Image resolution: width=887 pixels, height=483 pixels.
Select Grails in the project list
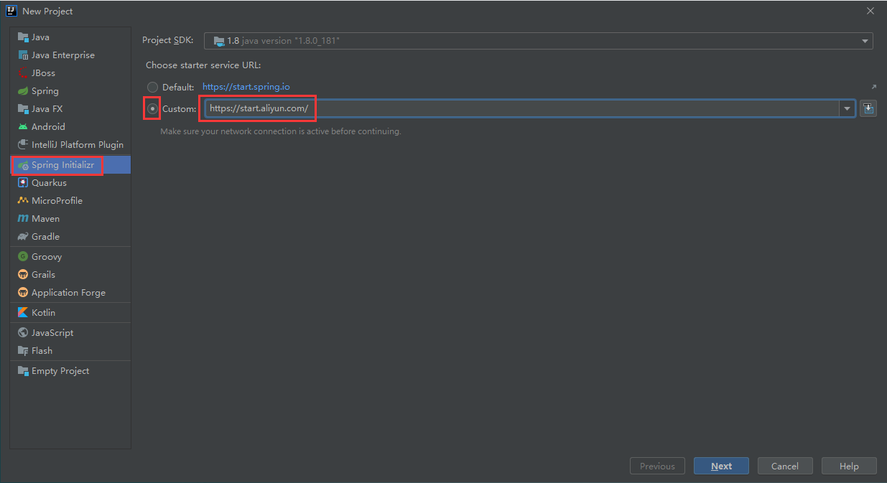(70, 275)
